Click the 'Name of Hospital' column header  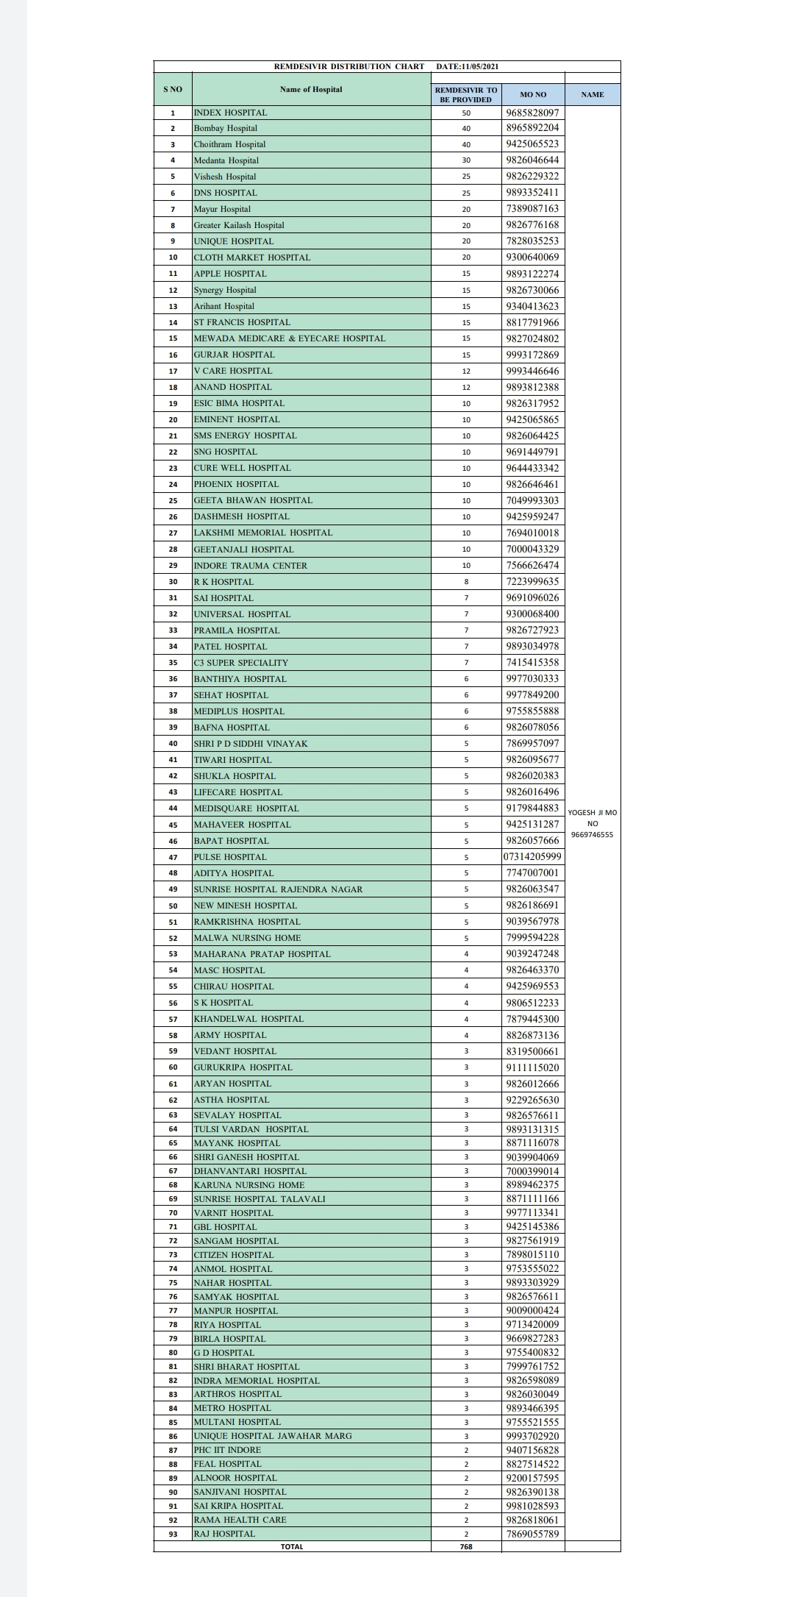click(x=311, y=89)
